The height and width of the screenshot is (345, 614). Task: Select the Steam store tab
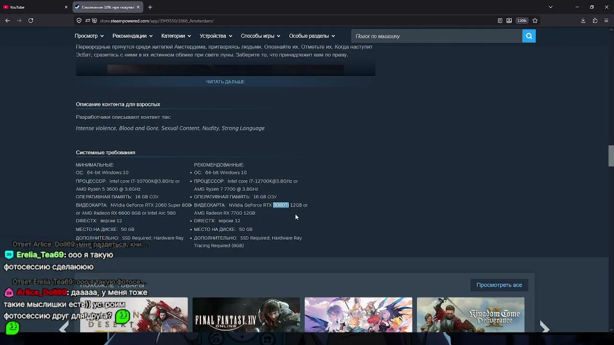(x=108, y=7)
